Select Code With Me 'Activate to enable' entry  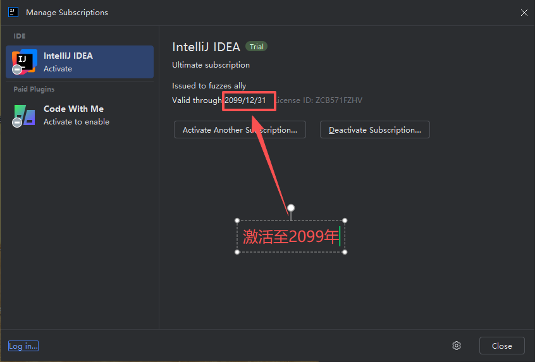coord(80,115)
